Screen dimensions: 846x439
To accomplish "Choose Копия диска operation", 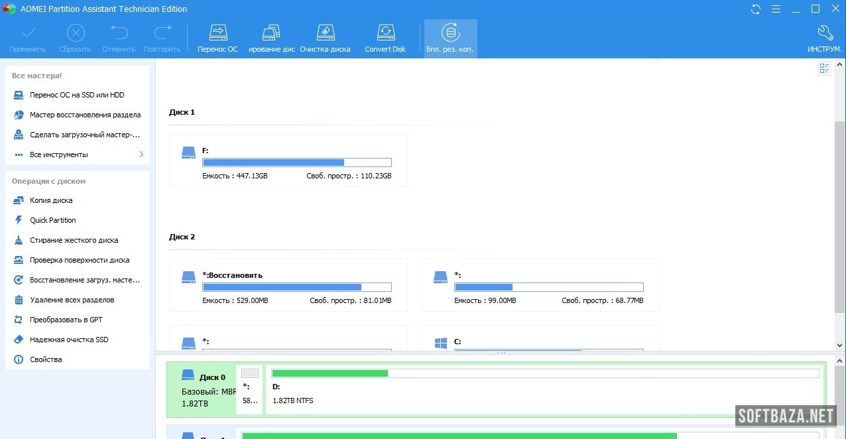I will [x=51, y=200].
